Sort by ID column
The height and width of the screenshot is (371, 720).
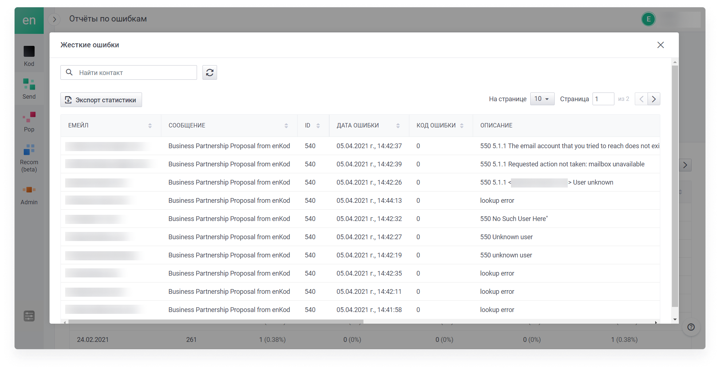point(318,126)
